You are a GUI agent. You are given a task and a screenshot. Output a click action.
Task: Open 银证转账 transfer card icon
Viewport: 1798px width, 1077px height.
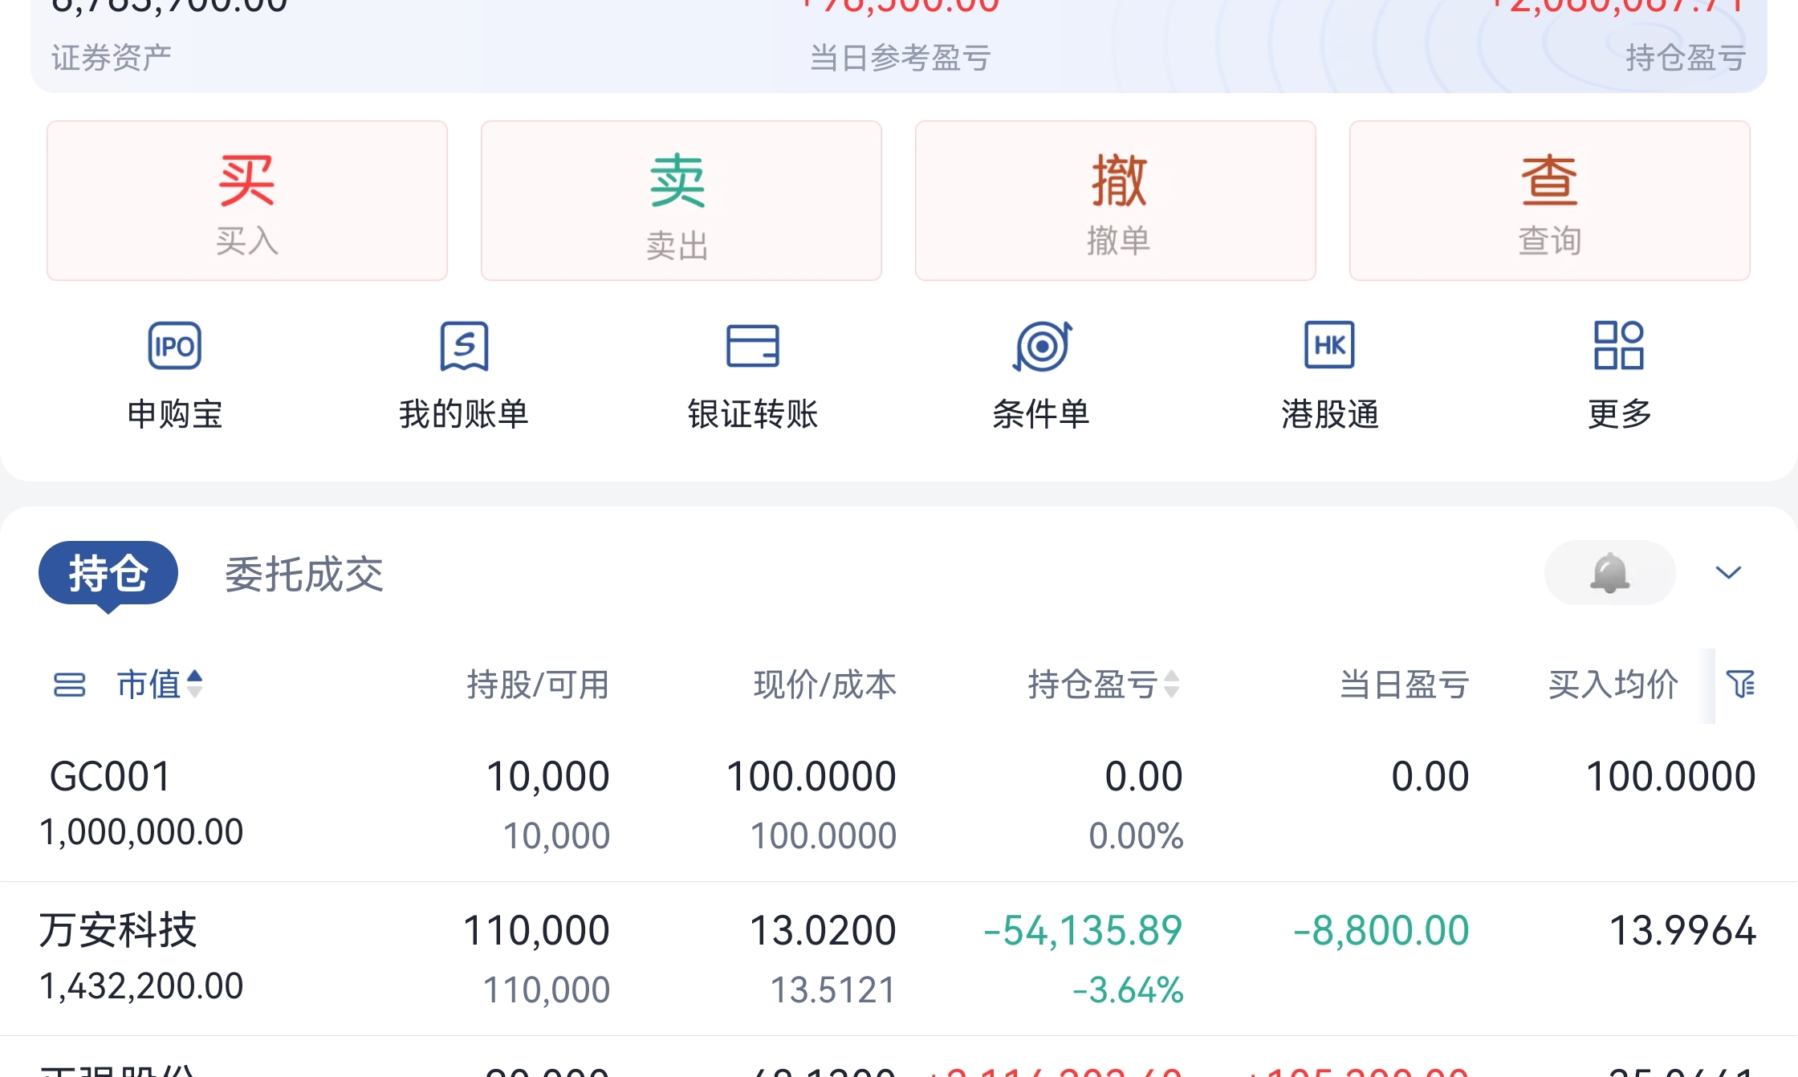click(x=752, y=346)
